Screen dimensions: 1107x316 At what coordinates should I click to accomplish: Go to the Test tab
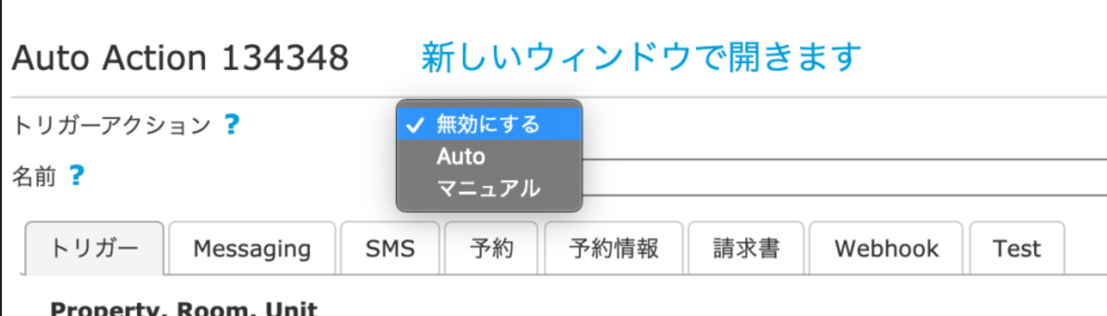pos(1017,249)
